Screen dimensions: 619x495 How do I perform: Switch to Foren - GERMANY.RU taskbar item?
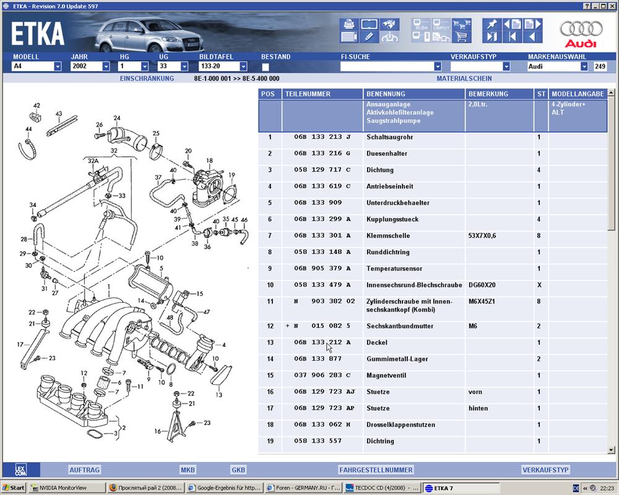[303, 488]
